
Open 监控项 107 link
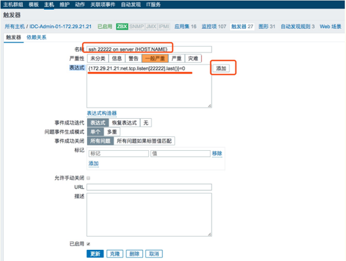[x=214, y=27]
